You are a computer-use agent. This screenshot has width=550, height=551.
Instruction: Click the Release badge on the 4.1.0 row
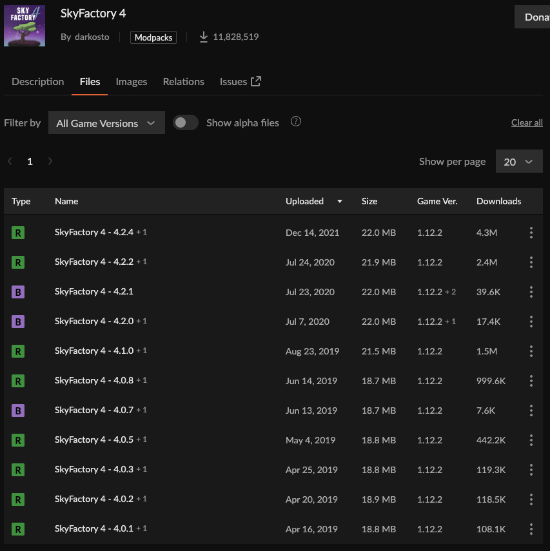pyautogui.click(x=18, y=351)
